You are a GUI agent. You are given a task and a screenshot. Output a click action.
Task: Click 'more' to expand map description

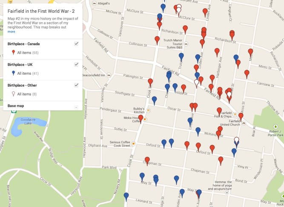click(11, 32)
